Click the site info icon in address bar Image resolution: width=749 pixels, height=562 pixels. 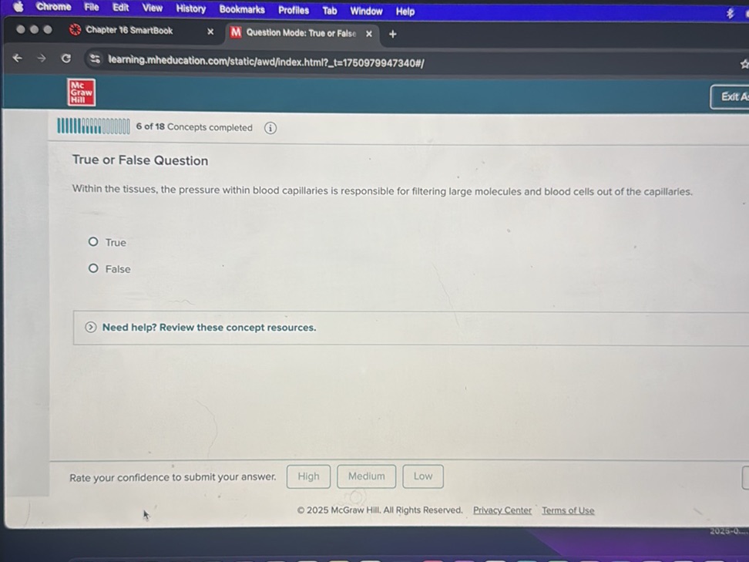[x=95, y=60]
